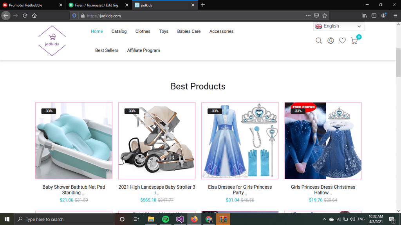Launch Spotify from the taskbar

166,219
